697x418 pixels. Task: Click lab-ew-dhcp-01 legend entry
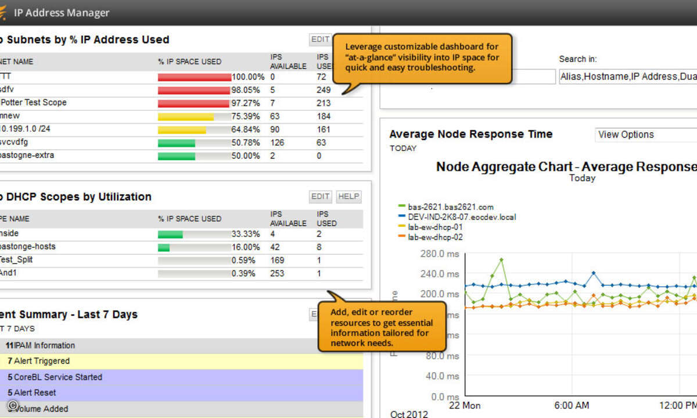[x=430, y=227]
